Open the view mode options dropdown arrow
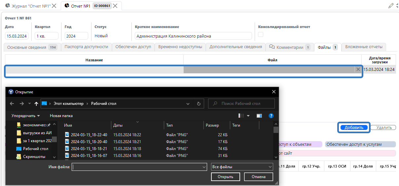The height and width of the screenshot is (186, 399). point(248,116)
